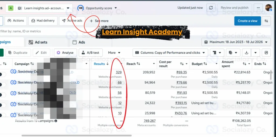The height and width of the screenshot is (137, 276).
Task: Switch to the Ads tab
Action: (79, 42)
